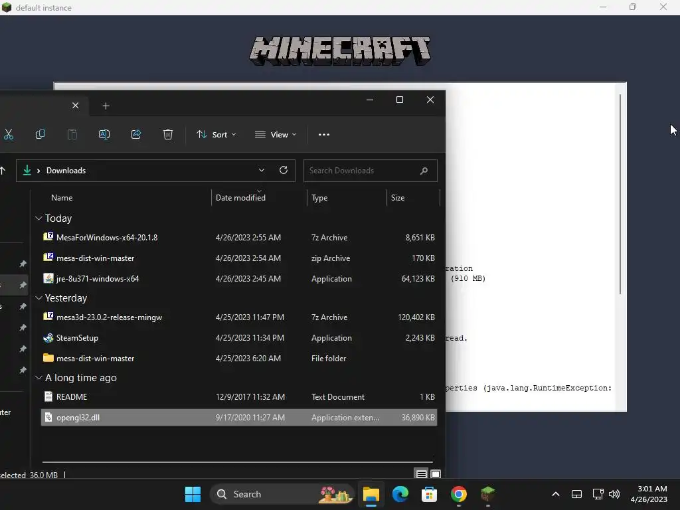Show hidden system tray icons
Image resolution: width=680 pixels, height=510 pixels.
coord(556,494)
